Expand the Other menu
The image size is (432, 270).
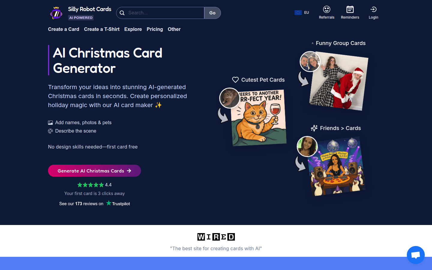(174, 29)
